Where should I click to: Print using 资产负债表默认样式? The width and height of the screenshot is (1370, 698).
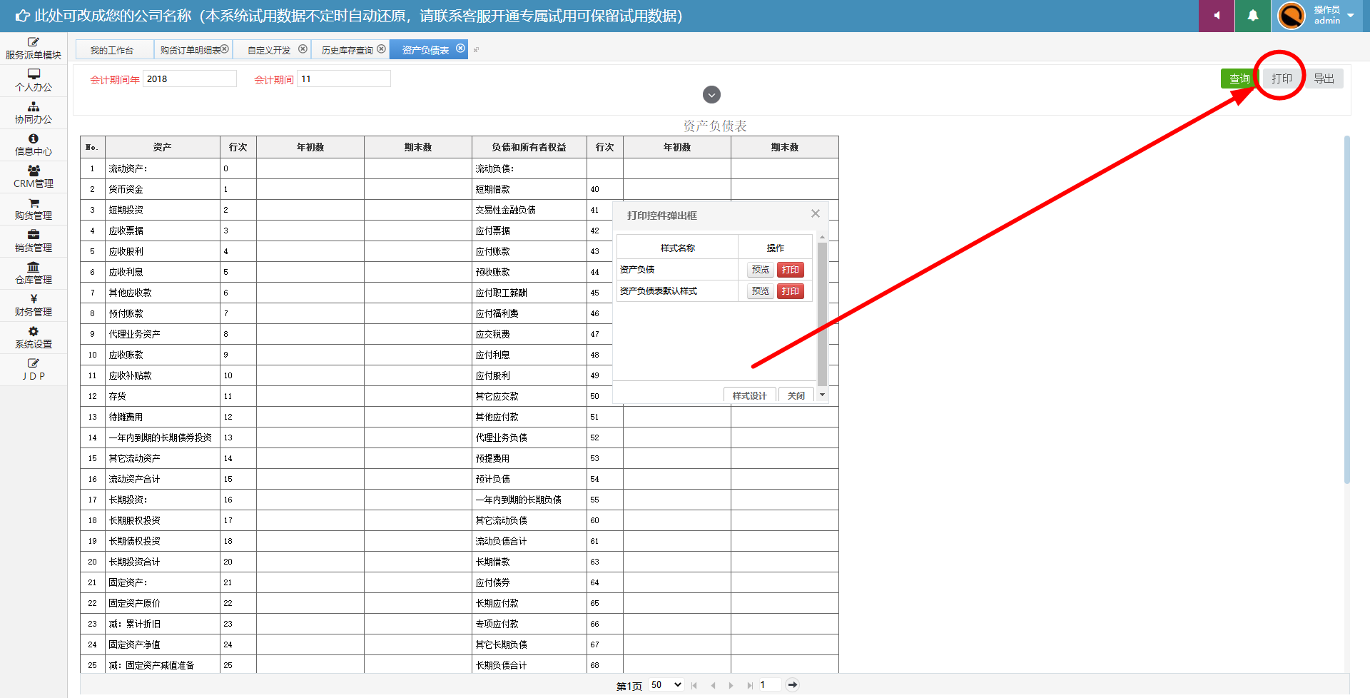tap(791, 291)
